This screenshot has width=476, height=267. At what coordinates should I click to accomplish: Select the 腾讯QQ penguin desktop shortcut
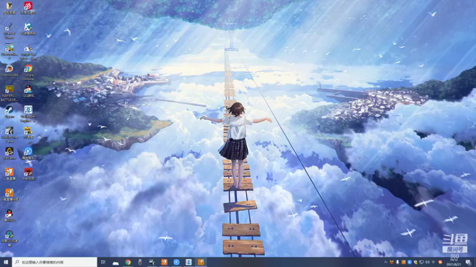[9, 215]
